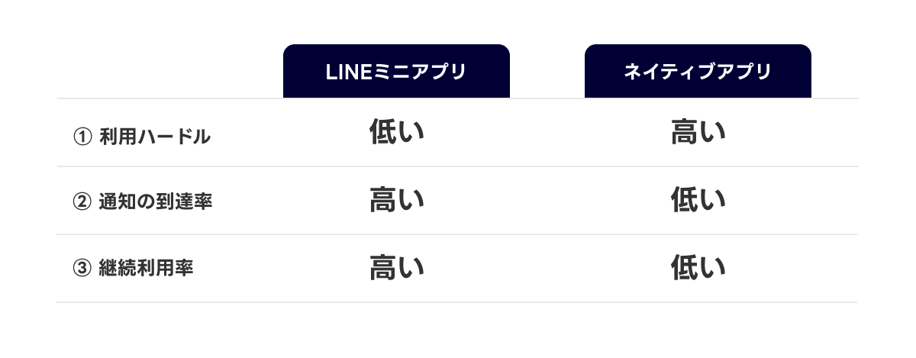Select the 継続利用率 row label
916x358 pixels.
point(146,269)
